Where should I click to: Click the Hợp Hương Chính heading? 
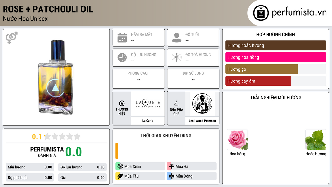[x=276, y=34]
